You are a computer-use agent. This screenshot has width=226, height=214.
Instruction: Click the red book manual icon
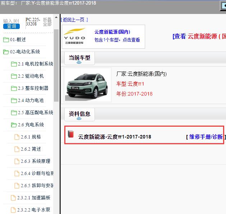pos(71,134)
